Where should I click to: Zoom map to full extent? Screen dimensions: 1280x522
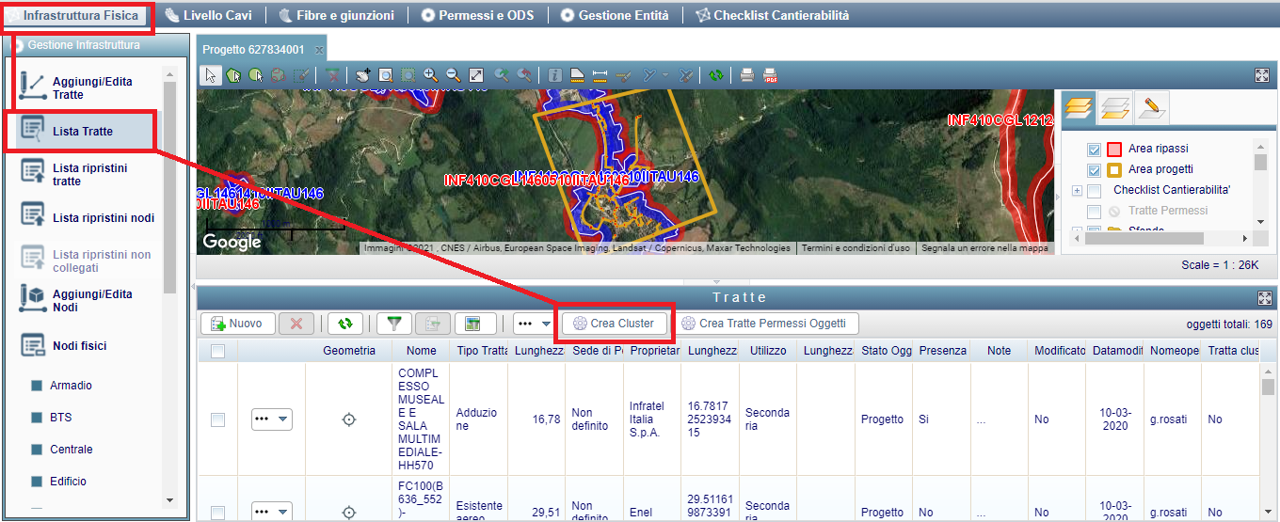coord(476,75)
